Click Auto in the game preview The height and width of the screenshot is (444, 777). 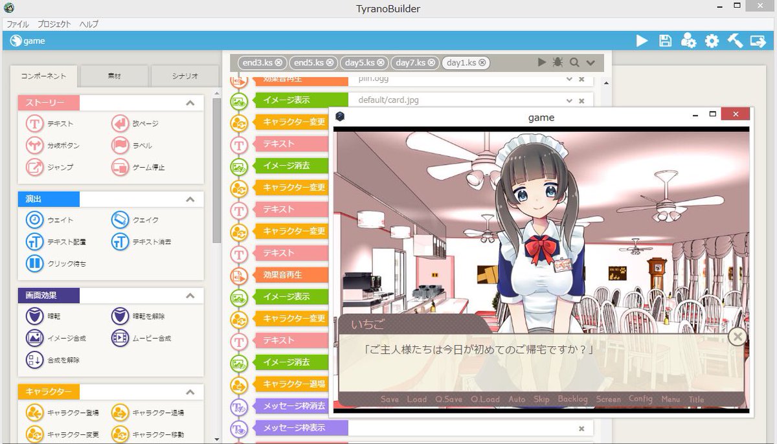pyautogui.click(x=517, y=399)
